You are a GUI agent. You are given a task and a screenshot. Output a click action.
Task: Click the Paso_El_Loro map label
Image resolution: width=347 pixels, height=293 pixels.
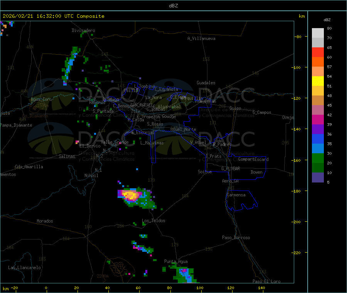(267, 281)
